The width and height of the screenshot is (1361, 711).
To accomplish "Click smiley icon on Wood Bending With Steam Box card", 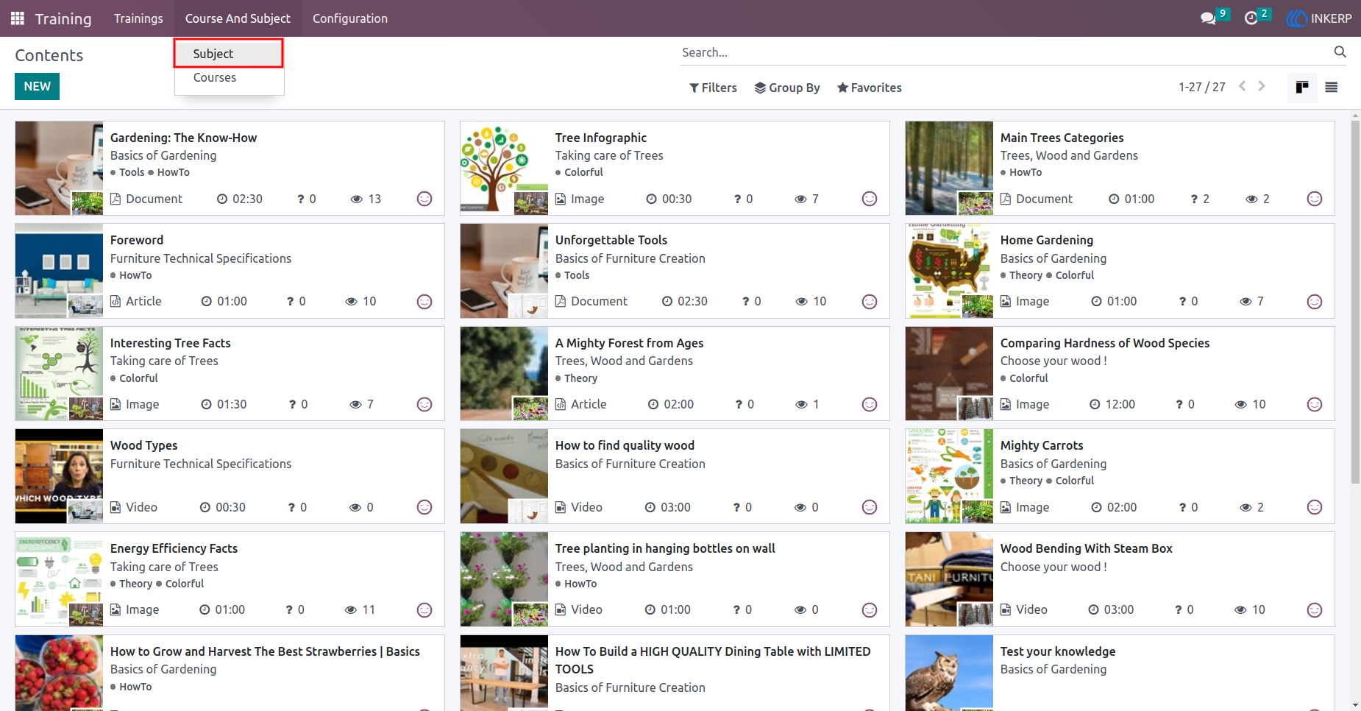I will pyautogui.click(x=1315, y=610).
